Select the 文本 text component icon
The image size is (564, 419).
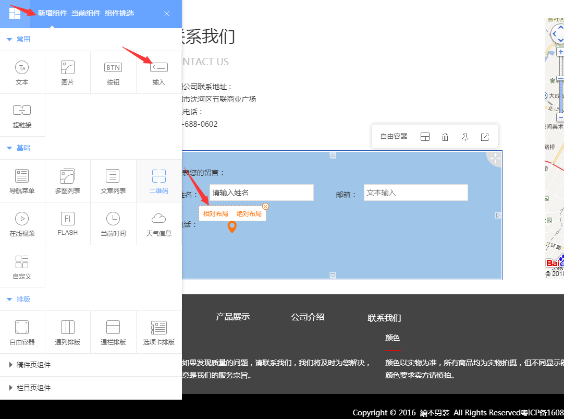pos(22,72)
